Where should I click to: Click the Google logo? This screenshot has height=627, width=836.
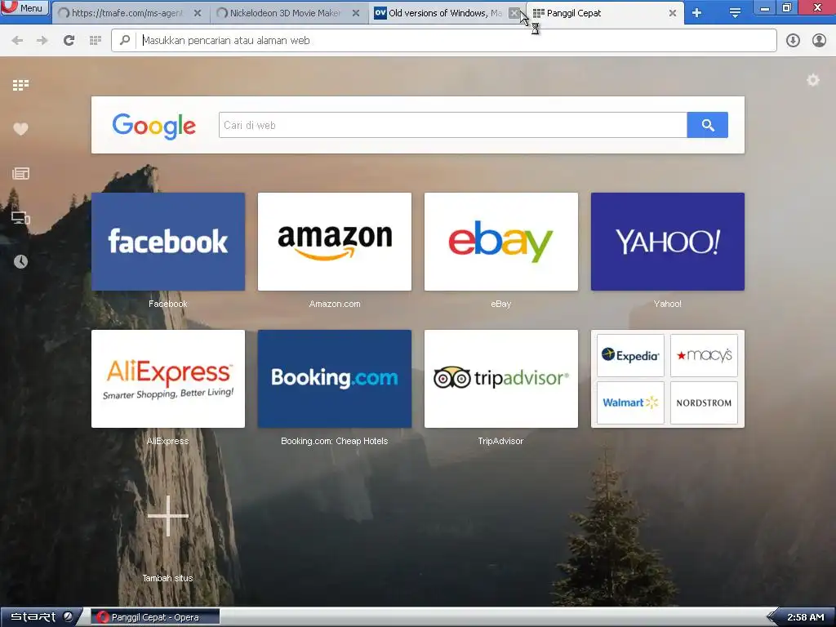click(x=153, y=126)
